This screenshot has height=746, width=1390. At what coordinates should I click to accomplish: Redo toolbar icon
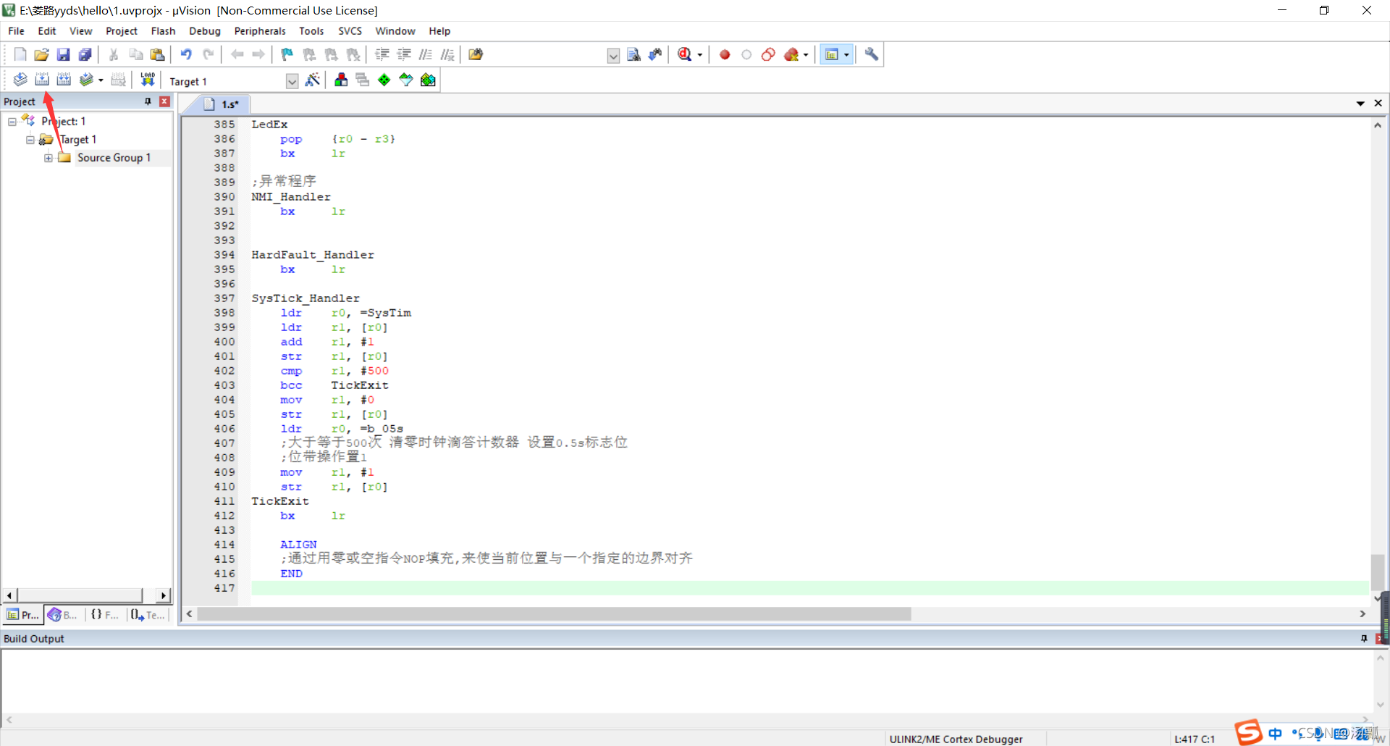pos(208,54)
